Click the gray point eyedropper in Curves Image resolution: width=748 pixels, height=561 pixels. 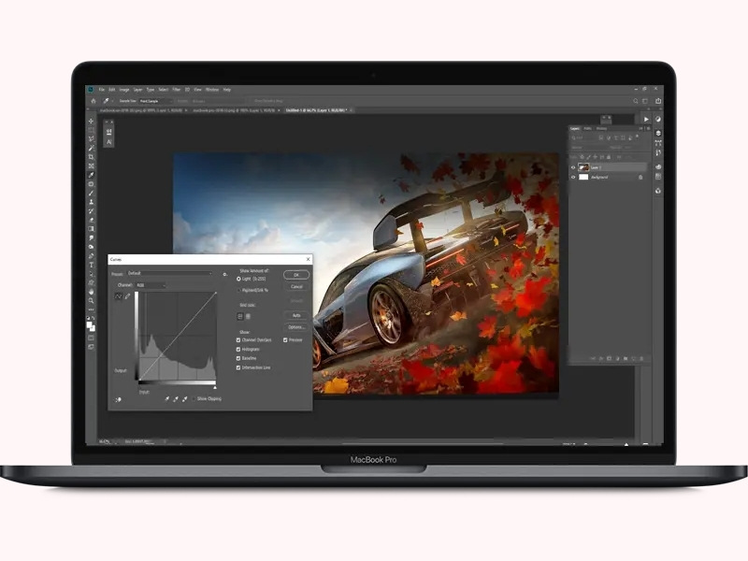point(176,399)
